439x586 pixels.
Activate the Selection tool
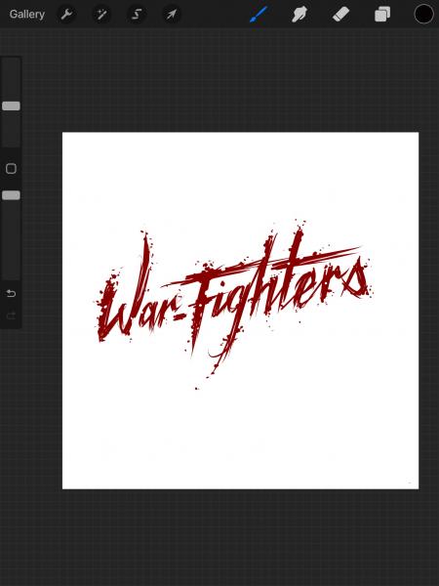point(137,15)
